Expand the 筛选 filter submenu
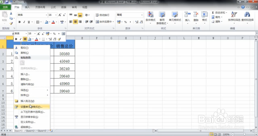Viewport: 258px width, 136px height. click(x=32, y=90)
